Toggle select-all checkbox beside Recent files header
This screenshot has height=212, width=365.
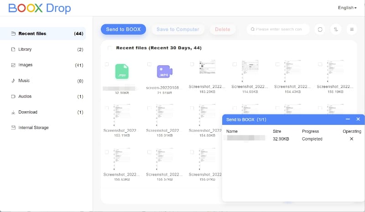(x=109, y=48)
